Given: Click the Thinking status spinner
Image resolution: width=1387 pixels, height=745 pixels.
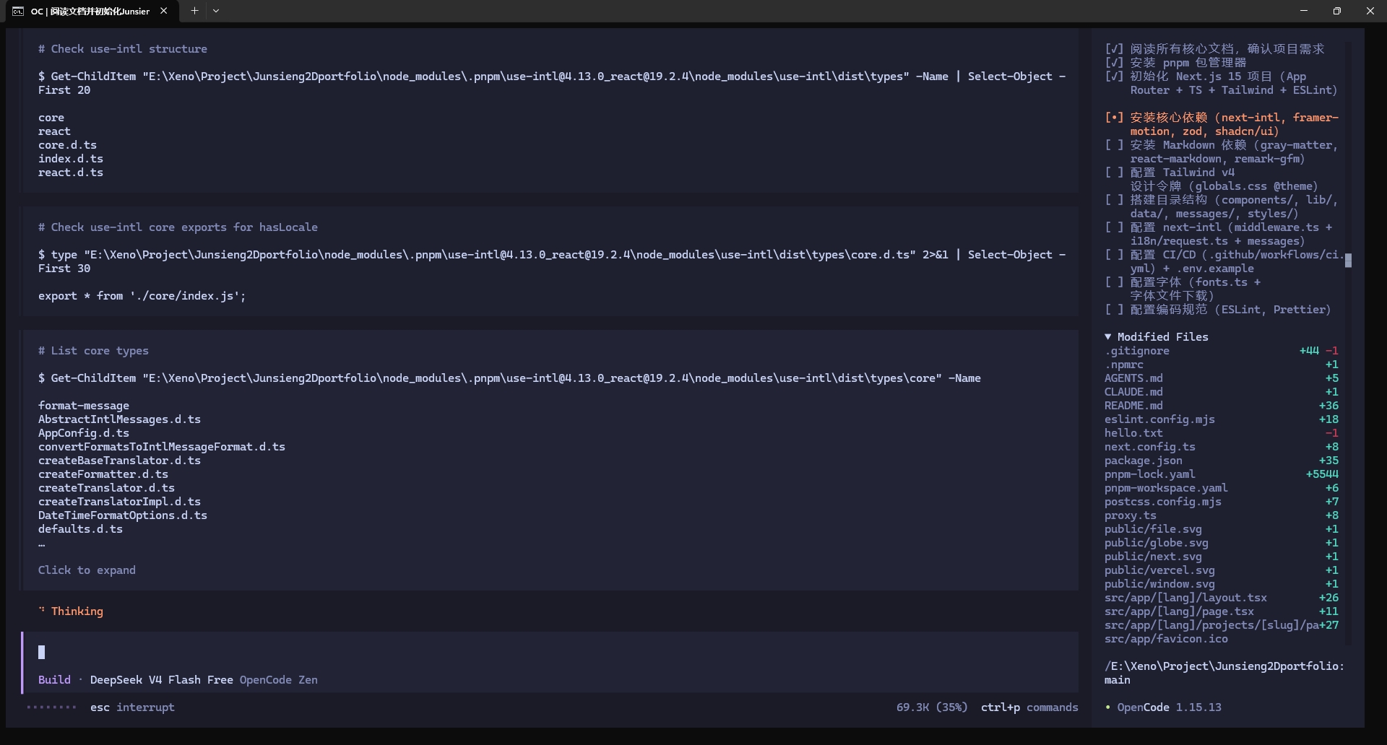Looking at the screenshot, I should click(42, 611).
